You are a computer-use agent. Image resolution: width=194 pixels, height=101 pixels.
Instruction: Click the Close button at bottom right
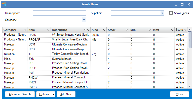tap(179, 94)
